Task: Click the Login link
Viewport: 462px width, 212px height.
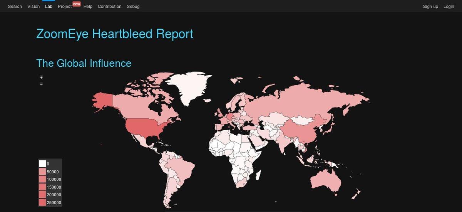Action: click(449, 7)
